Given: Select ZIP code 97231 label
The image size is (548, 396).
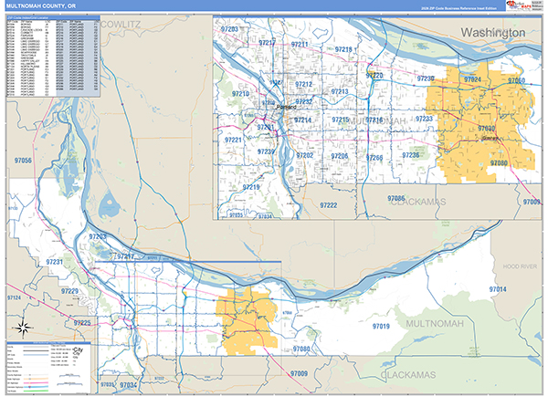Looking at the screenshot, I should pyautogui.click(x=55, y=262).
